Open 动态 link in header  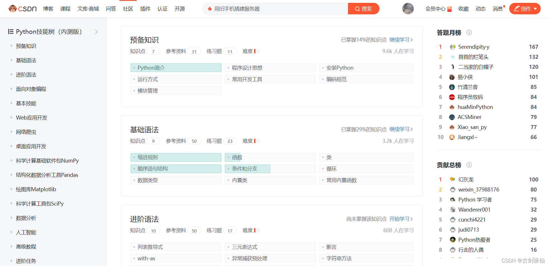coord(481,9)
